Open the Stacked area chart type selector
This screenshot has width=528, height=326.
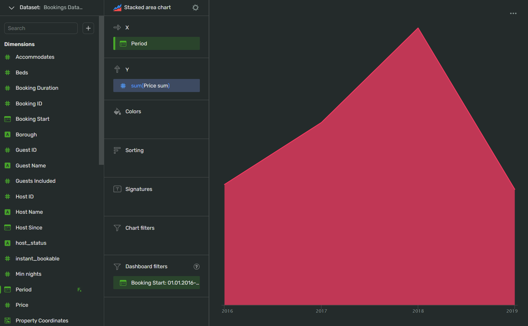(147, 8)
